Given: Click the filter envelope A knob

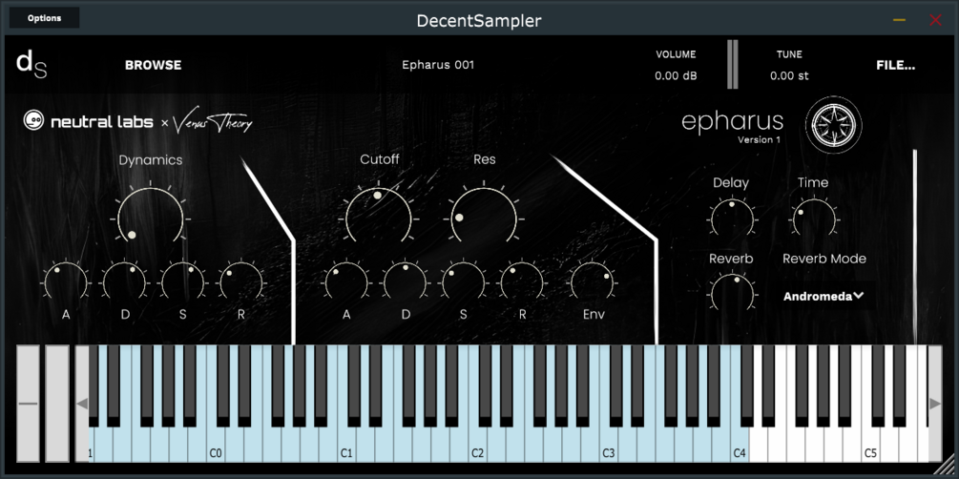Looking at the screenshot, I should (x=346, y=282).
